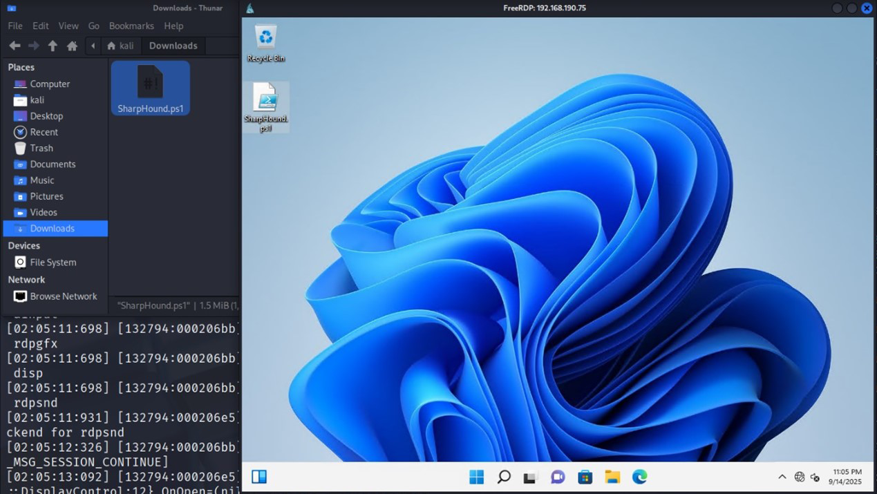
Task: Select SharpHound.ps1 file in Downloads folder
Action: point(150,88)
